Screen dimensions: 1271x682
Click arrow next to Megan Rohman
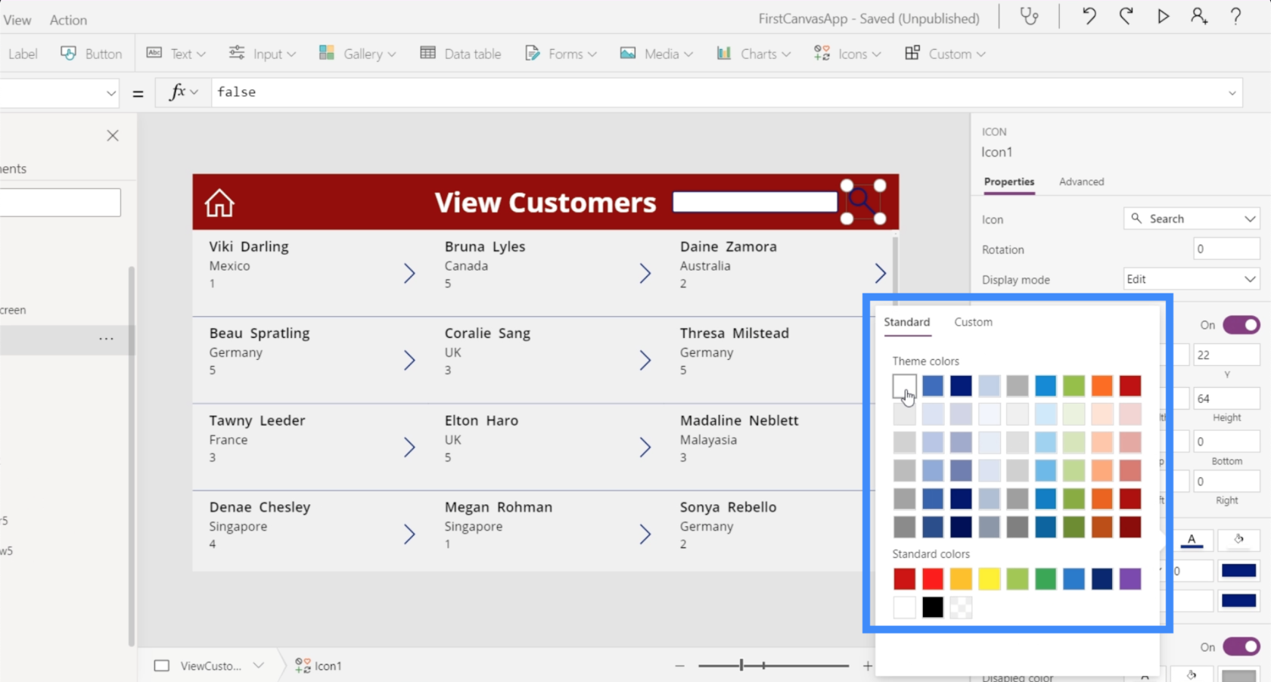pyautogui.click(x=645, y=534)
